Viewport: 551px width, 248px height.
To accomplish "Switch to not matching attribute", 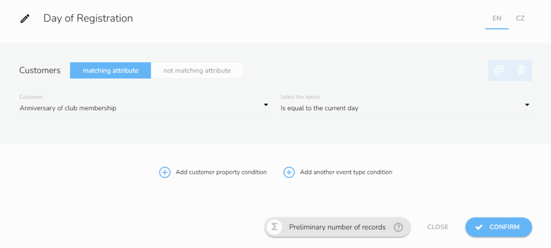I will [x=197, y=70].
